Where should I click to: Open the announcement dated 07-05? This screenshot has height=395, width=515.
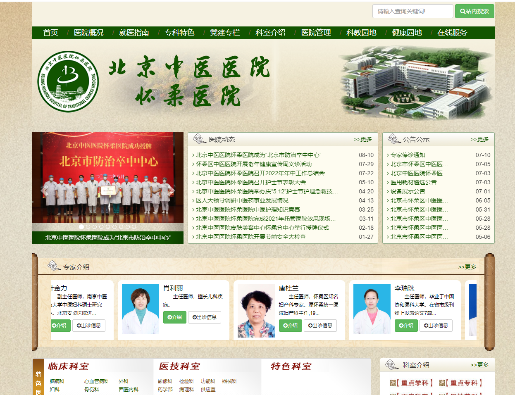click(x=419, y=164)
